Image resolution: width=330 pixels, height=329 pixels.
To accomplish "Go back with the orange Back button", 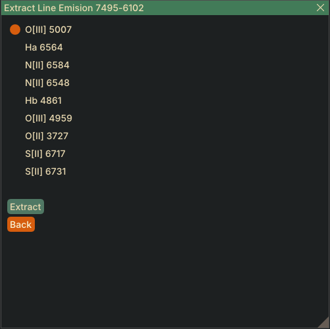I will point(21,225).
